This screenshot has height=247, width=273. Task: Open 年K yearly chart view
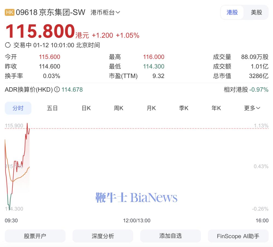click(216, 108)
